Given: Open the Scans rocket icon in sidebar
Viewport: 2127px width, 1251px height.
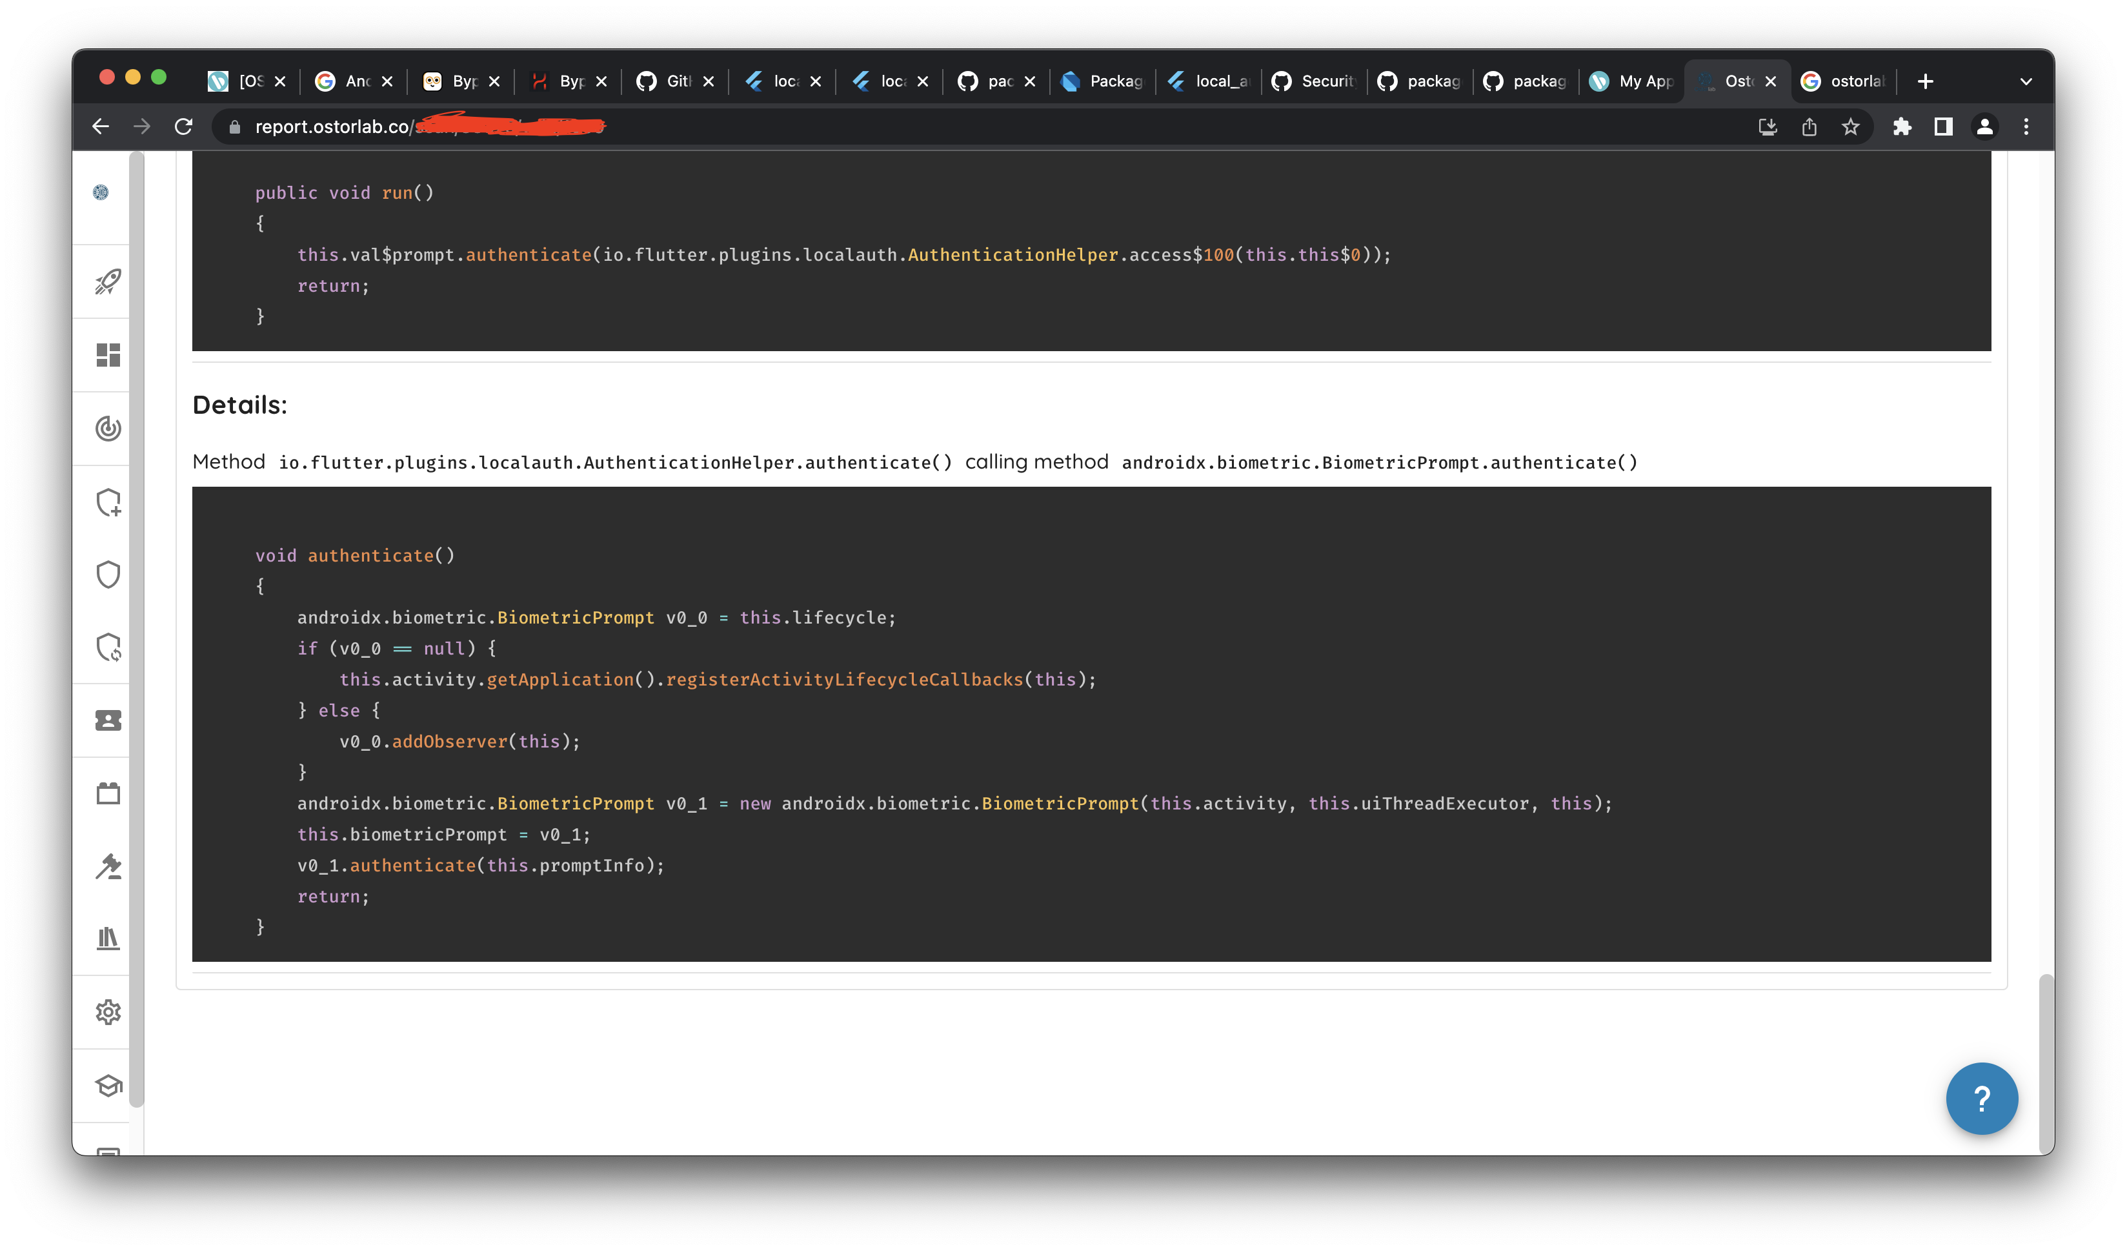Looking at the screenshot, I should (108, 281).
